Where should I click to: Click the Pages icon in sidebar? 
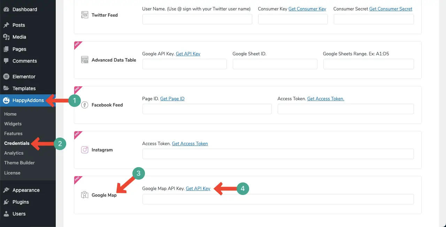pyautogui.click(x=6, y=49)
